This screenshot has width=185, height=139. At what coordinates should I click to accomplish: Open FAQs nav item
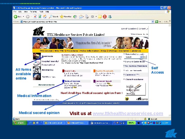pyautogui.click(x=104, y=51)
